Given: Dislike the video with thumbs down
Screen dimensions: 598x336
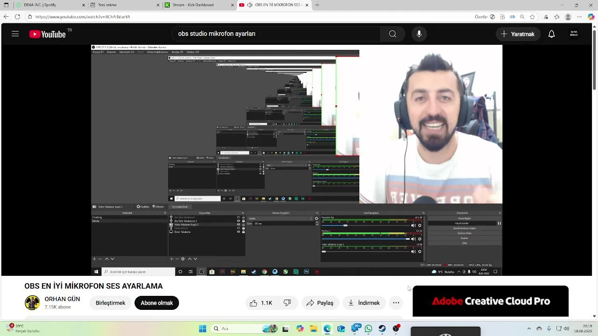Looking at the screenshot, I should point(287,303).
